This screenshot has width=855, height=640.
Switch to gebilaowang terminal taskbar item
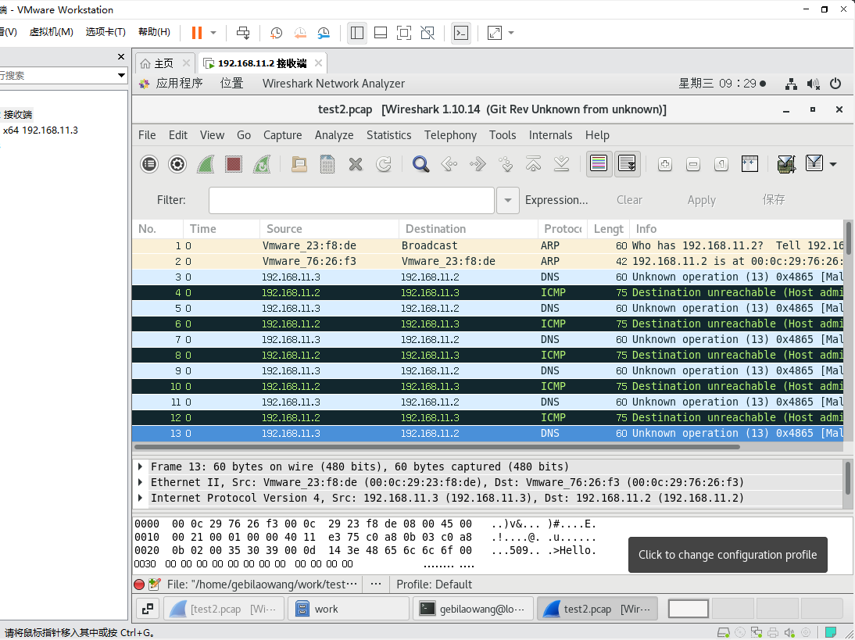pos(472,609)
